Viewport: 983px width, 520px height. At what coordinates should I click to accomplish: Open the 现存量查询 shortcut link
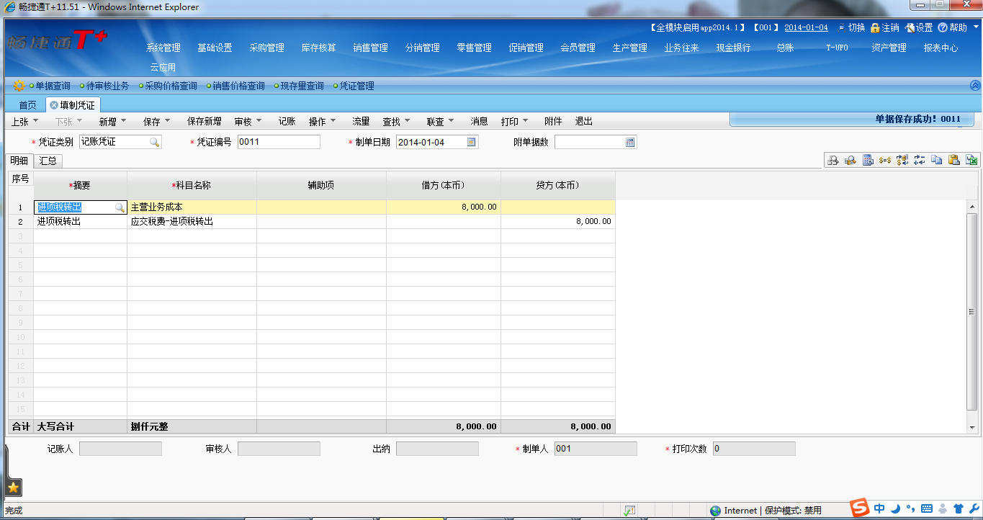[x=302, y=86]
